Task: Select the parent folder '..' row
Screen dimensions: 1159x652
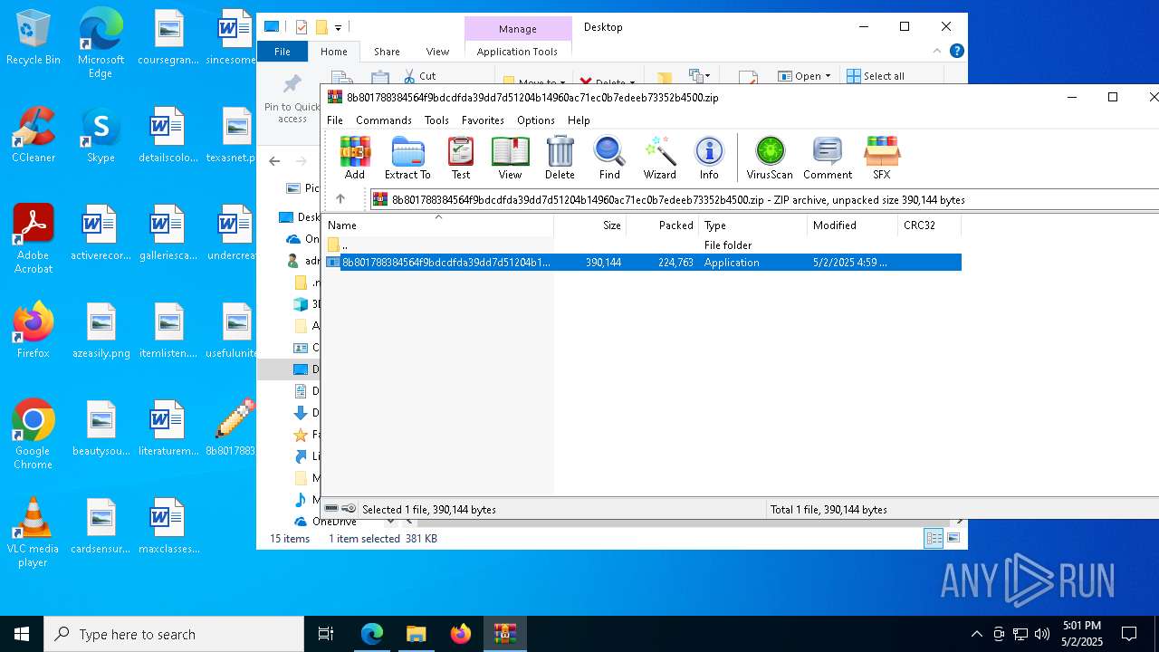Action: pyautogui.click(x=642, y=245)
